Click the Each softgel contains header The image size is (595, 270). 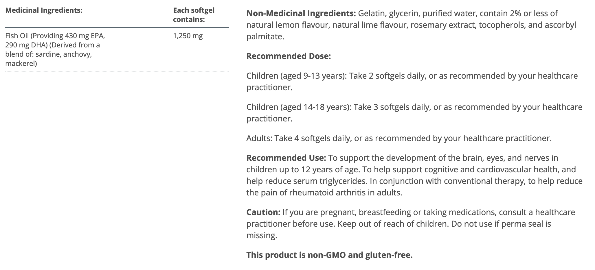pyautogui.click(x=193, y=15)
